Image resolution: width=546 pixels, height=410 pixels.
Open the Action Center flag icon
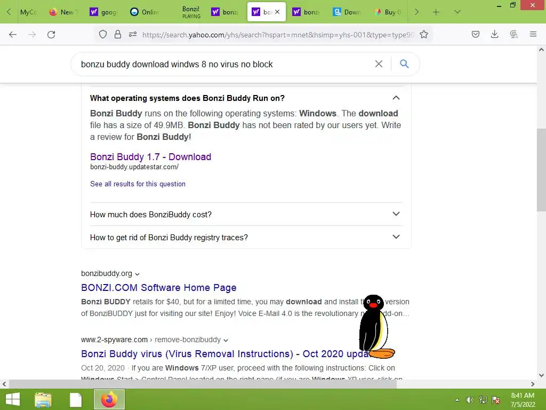(496, 400)
